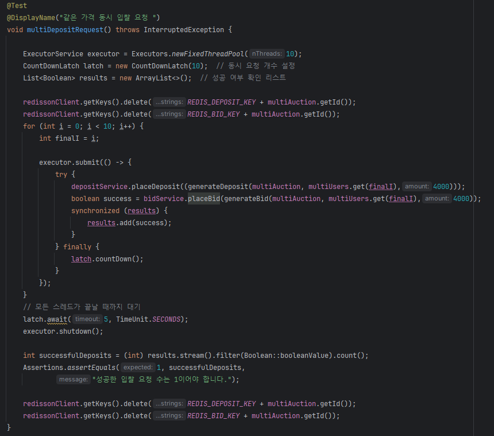Click the placeDeposit method call

pyautogui.click(x=156, y=187)
